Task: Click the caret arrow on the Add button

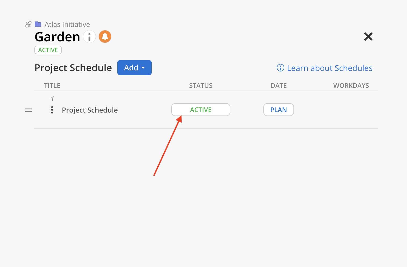Action: (143, 68)
